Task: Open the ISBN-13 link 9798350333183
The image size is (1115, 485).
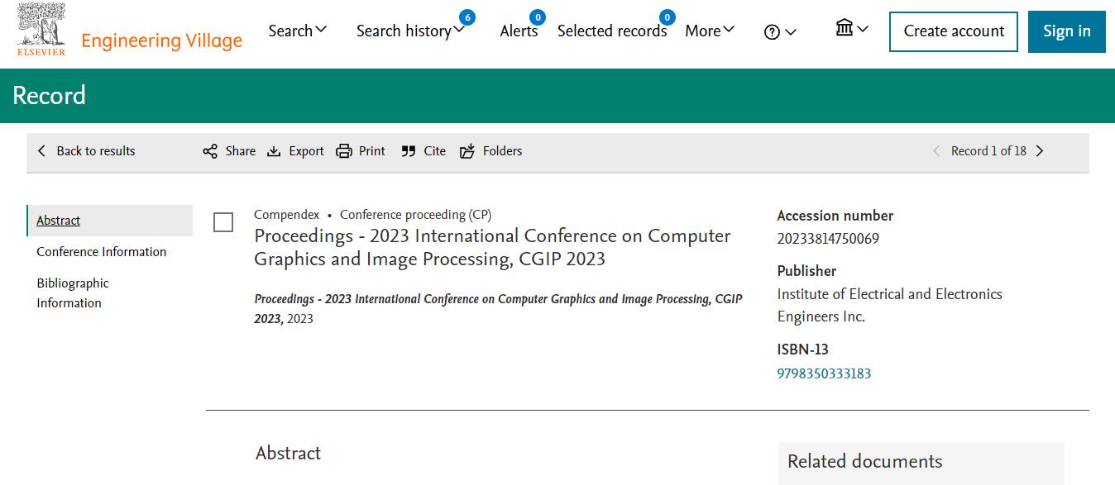Action: pyautogui.click(x=823, y=373)
